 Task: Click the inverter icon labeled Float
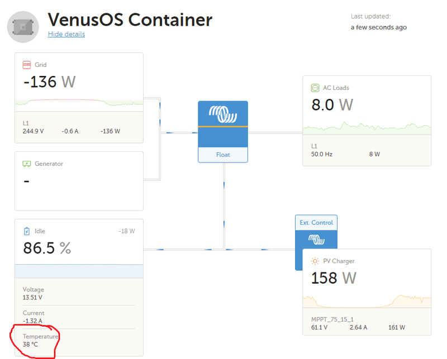pyautogui.click(x=222, y=116)
